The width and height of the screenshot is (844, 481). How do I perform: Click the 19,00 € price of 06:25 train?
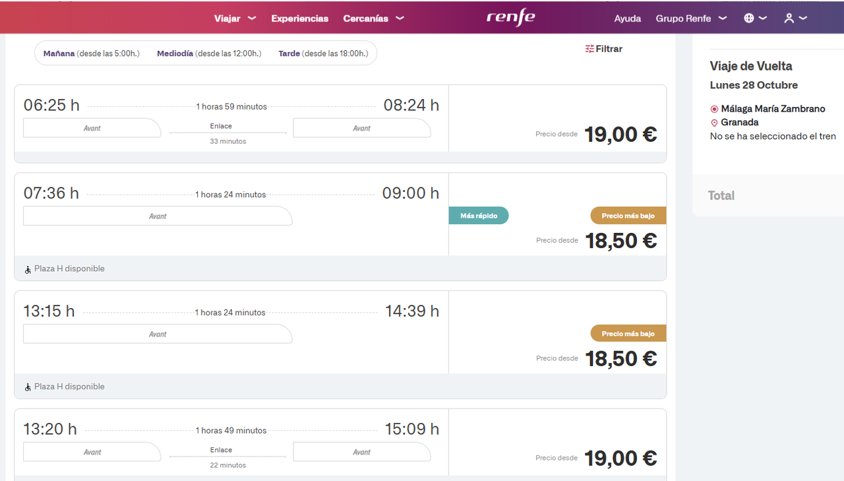(x=620, y=135)
